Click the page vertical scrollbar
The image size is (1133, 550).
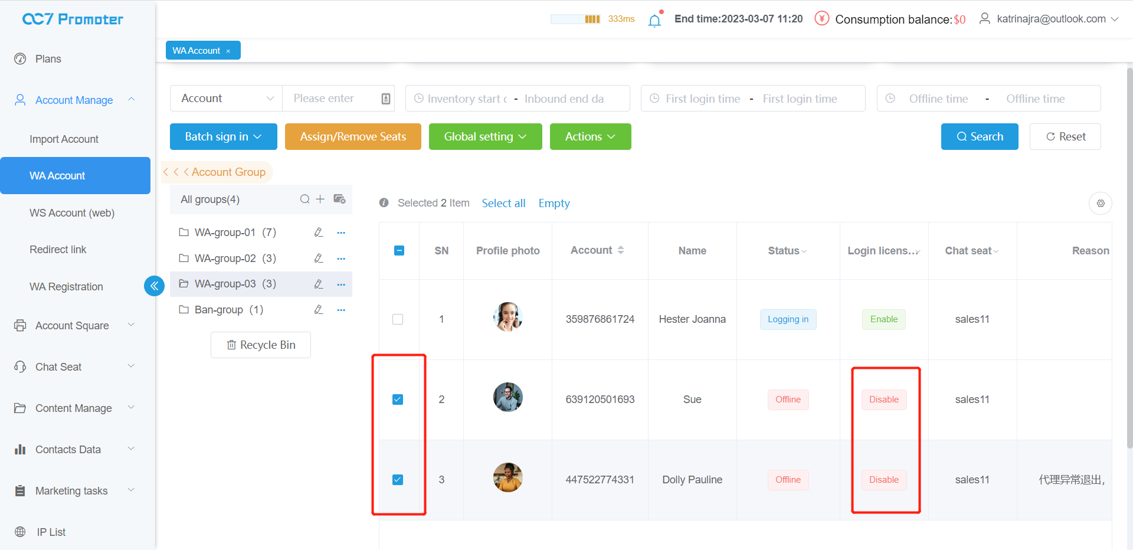click(1129, 260)
